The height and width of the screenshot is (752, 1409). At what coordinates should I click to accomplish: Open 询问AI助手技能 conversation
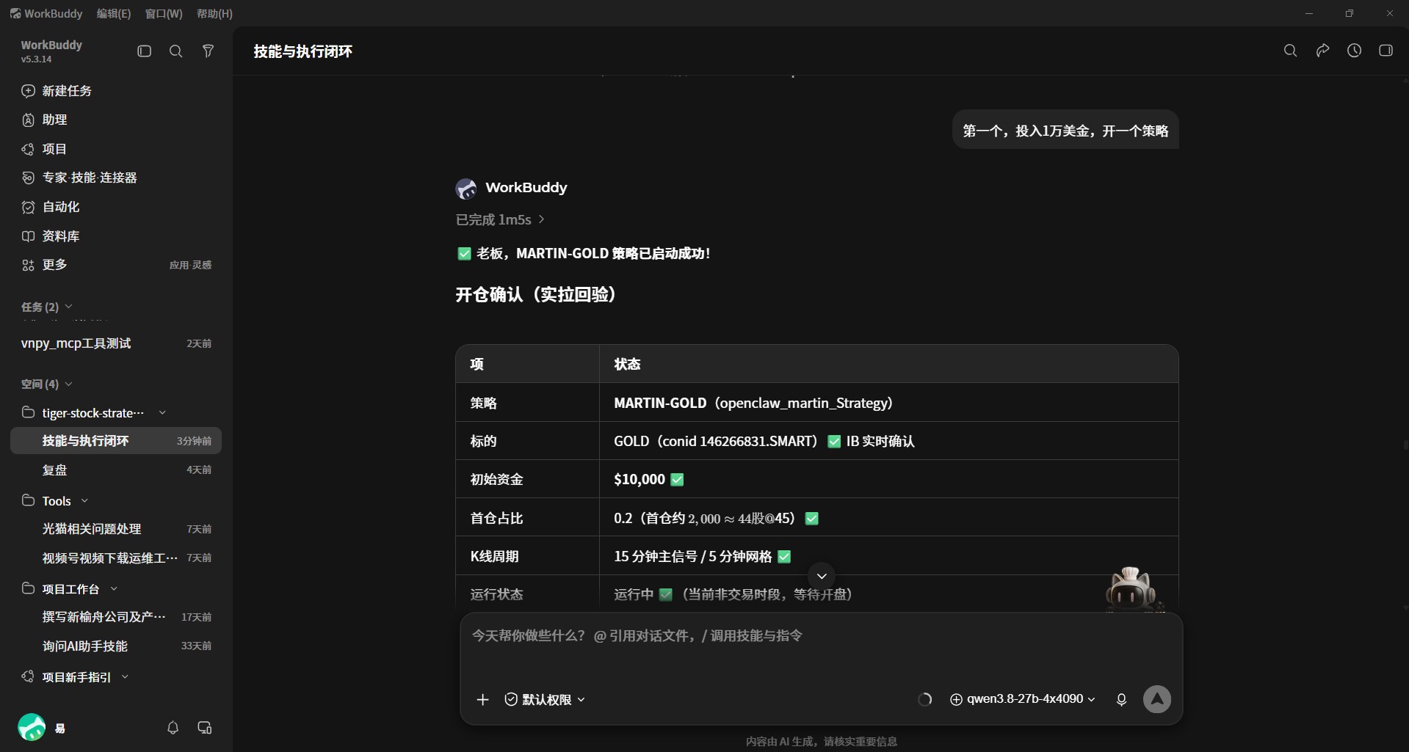click(x=116, y=646)
